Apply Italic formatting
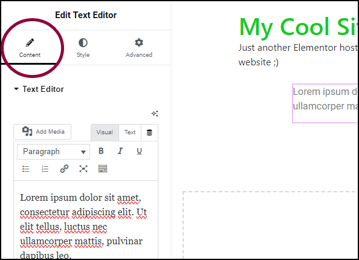The height and width of the screenshot is (260, 359). [120, 151]
